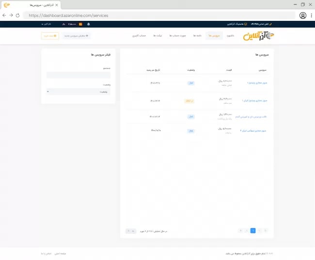The height and width of the screenshot is (260, 315).
Task: Click صفحه اصلی (home page) footer link
Action: 60,254
